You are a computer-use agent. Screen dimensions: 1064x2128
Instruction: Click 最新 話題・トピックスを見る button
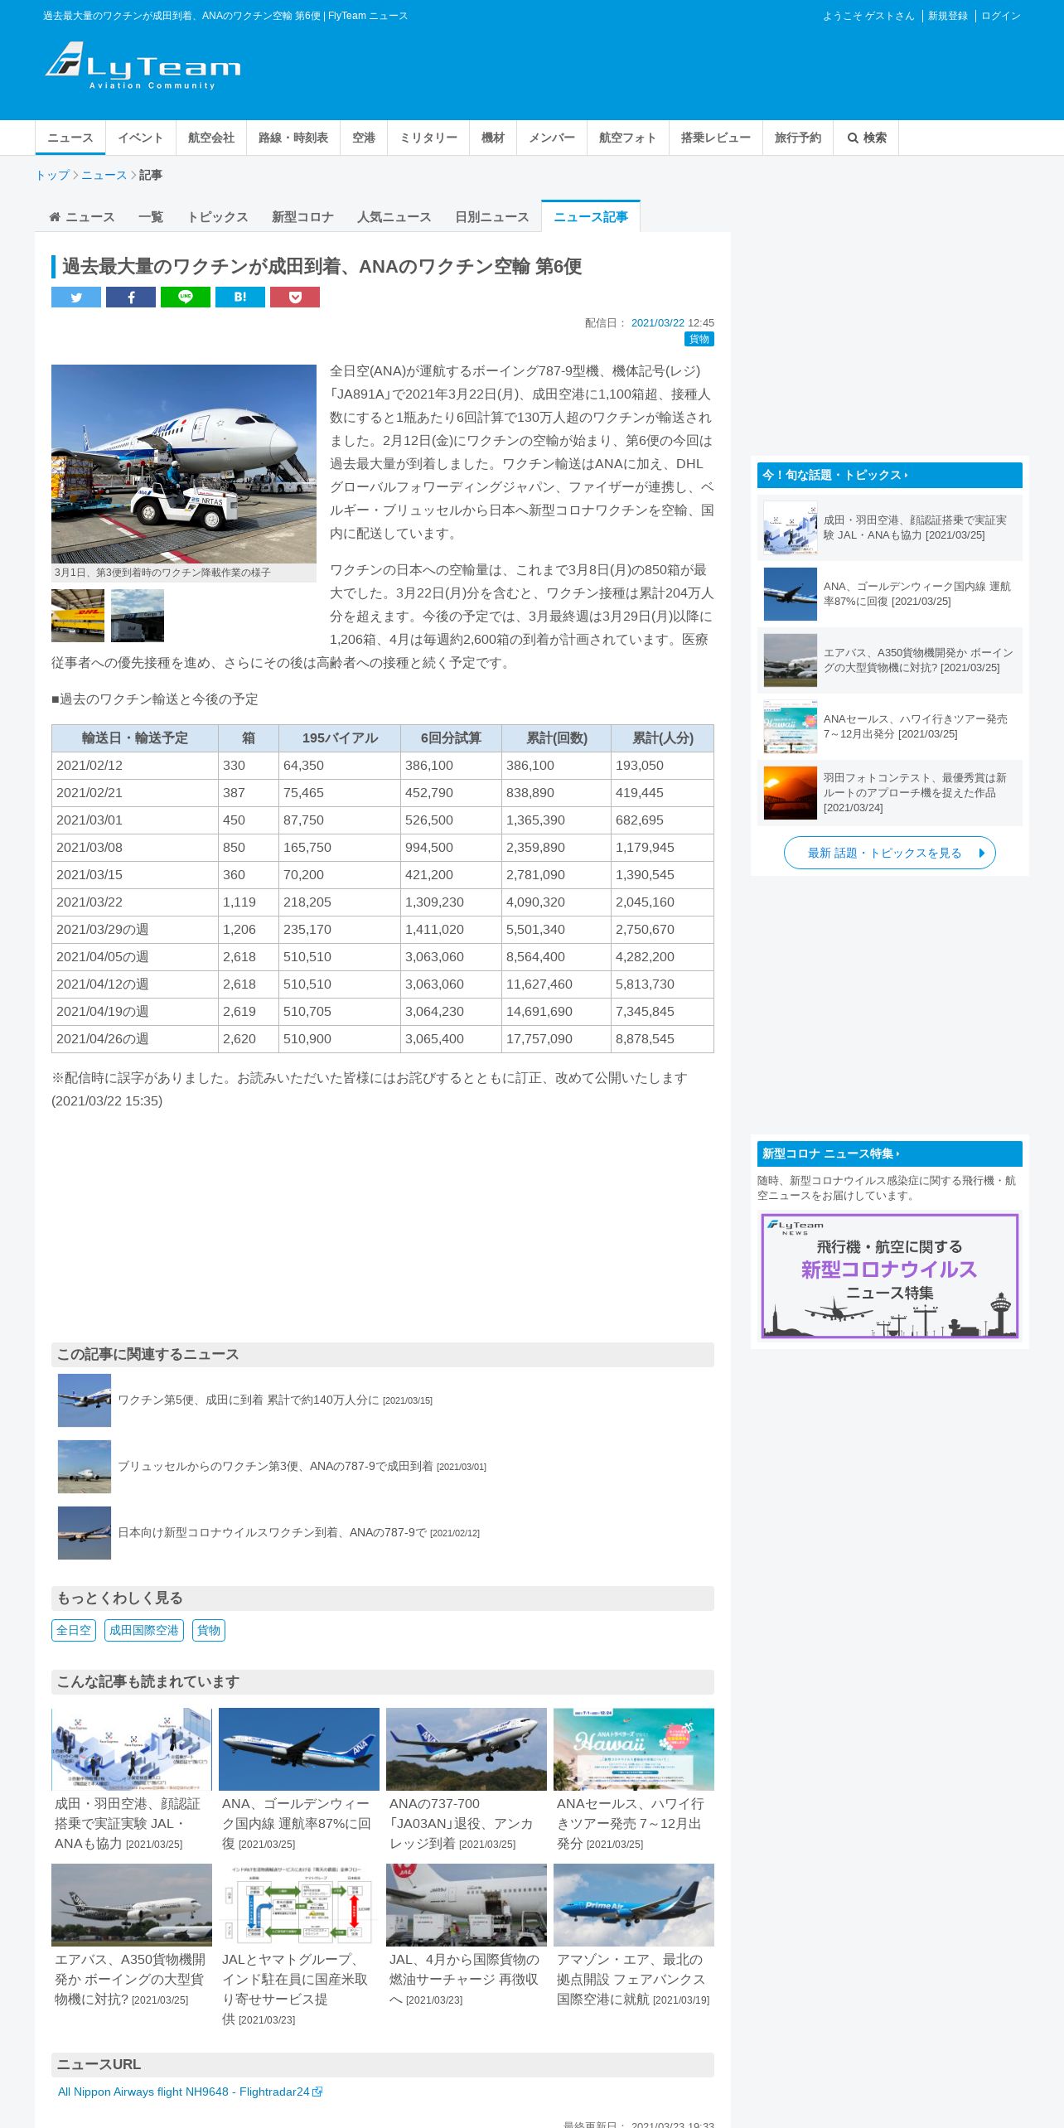pyautogui.click(x=890, y=853)
